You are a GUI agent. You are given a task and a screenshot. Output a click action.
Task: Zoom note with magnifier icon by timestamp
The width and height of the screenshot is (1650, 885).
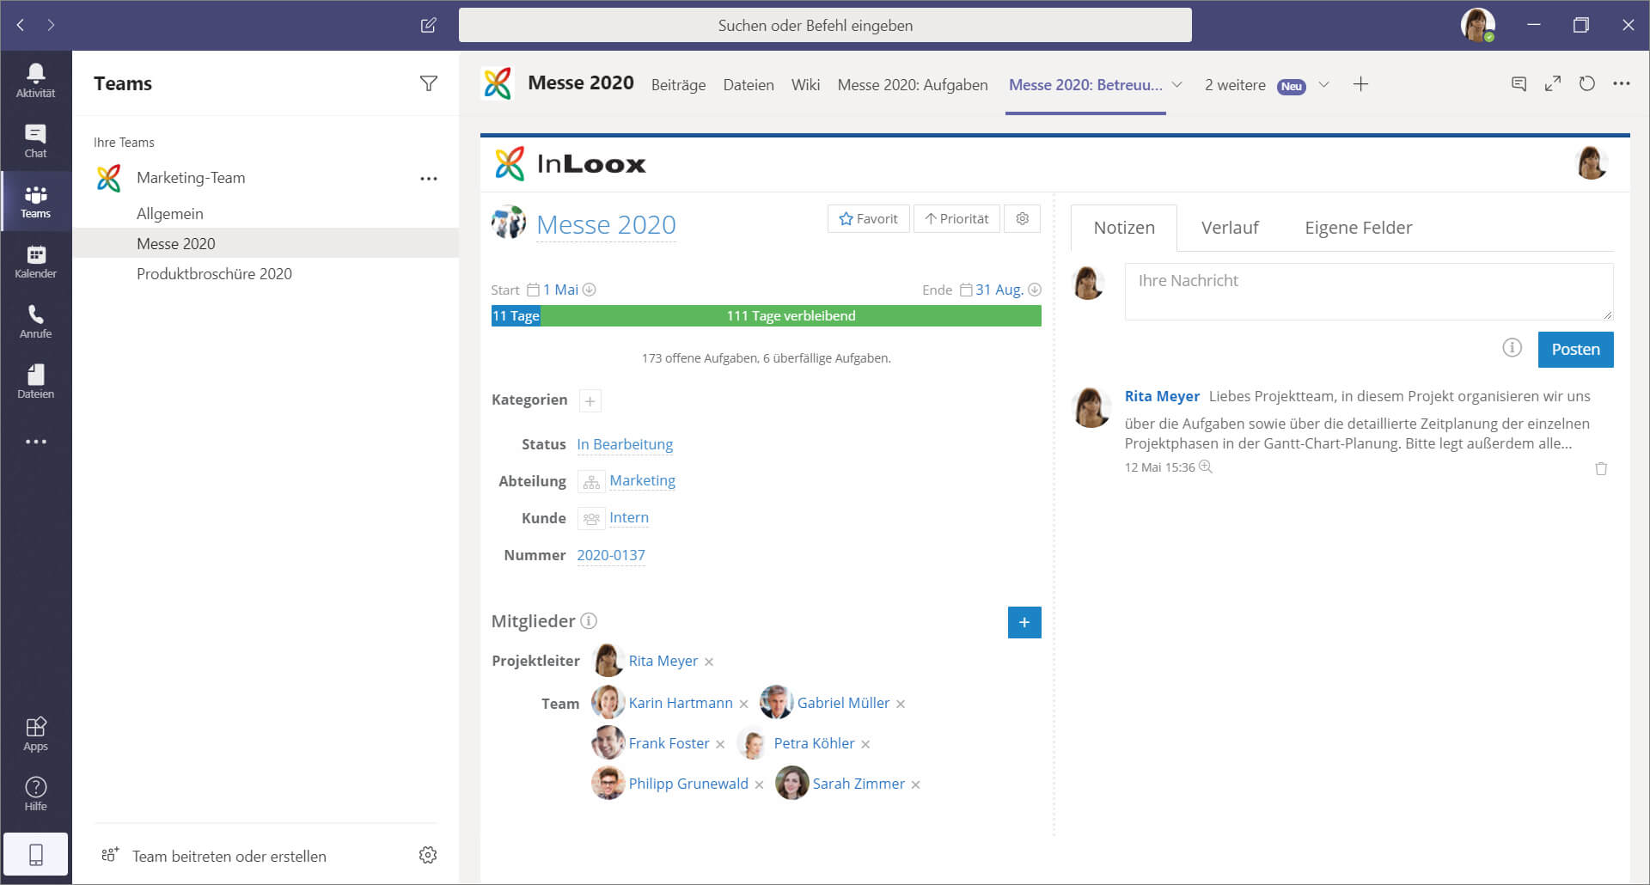tap(1206, 467)
